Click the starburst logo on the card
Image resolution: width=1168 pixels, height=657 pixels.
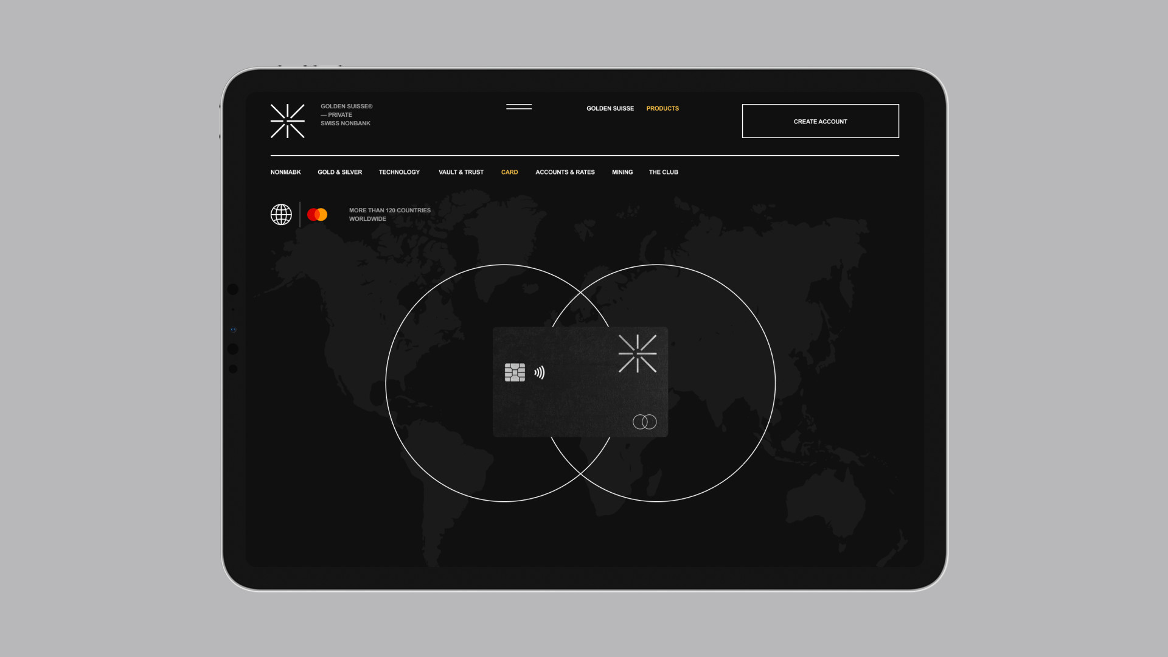pyautogui.click(x=637, y=353)
